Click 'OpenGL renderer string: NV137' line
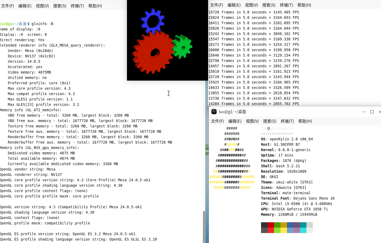 click(x=31, y=175)
